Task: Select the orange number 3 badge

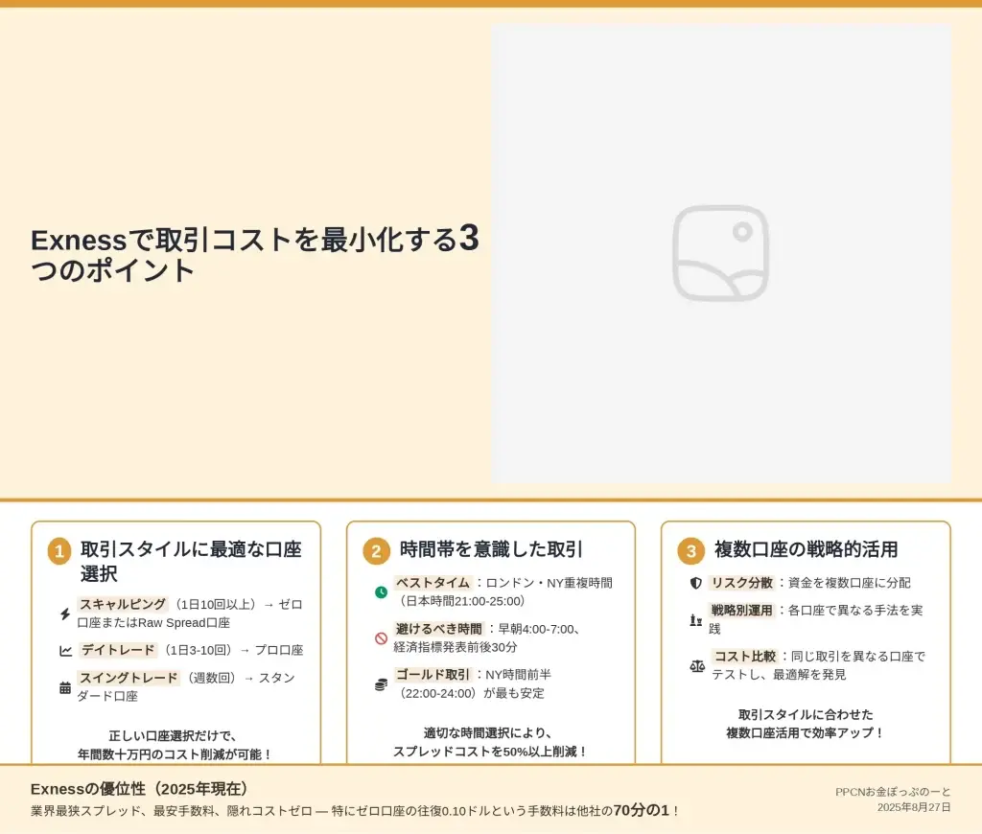Action: pos(690,551)
